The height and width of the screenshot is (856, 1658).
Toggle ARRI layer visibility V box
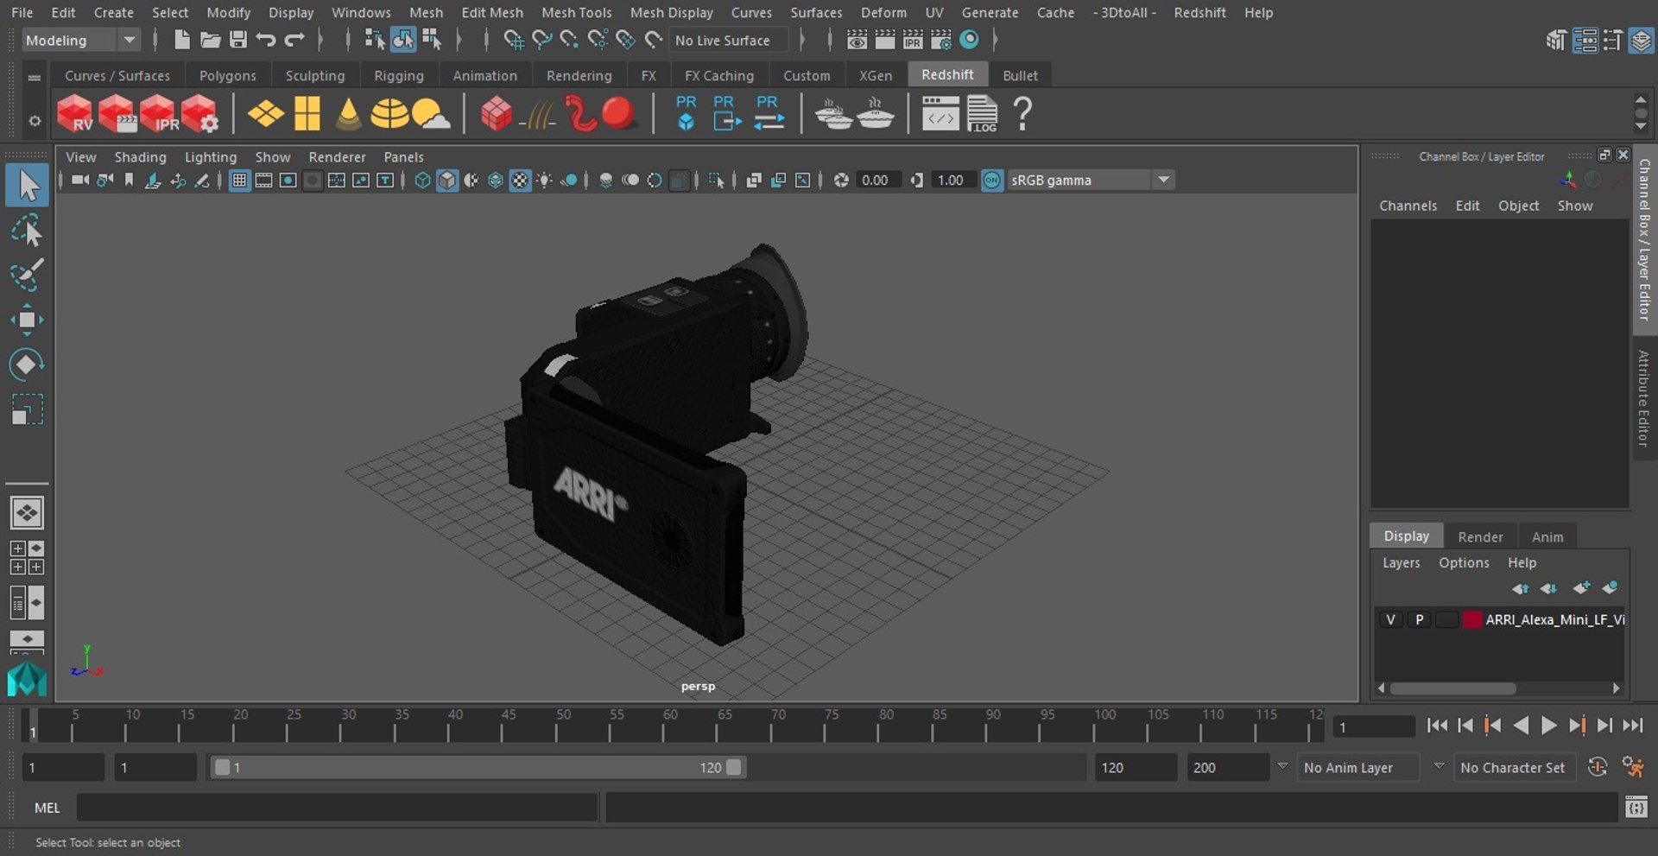tap(1390, 619)
